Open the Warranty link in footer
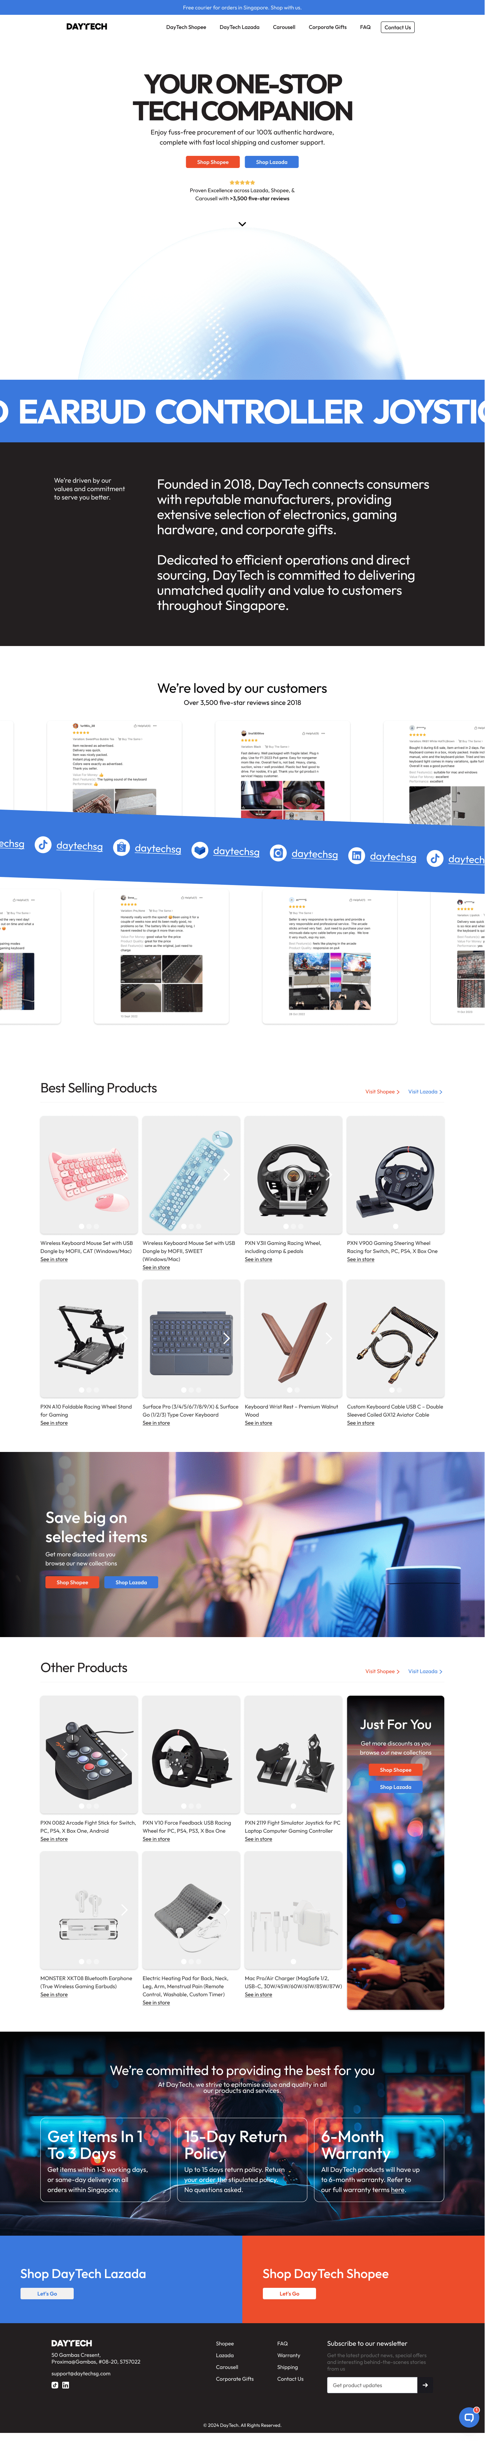 (289, 2355)
